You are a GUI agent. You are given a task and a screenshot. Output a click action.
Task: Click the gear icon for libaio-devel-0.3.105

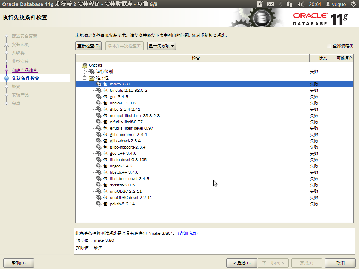tap(99, 159)
